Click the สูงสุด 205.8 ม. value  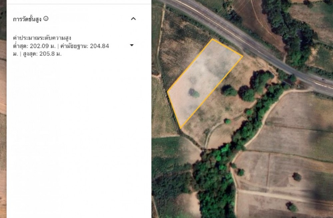[42, 54]
